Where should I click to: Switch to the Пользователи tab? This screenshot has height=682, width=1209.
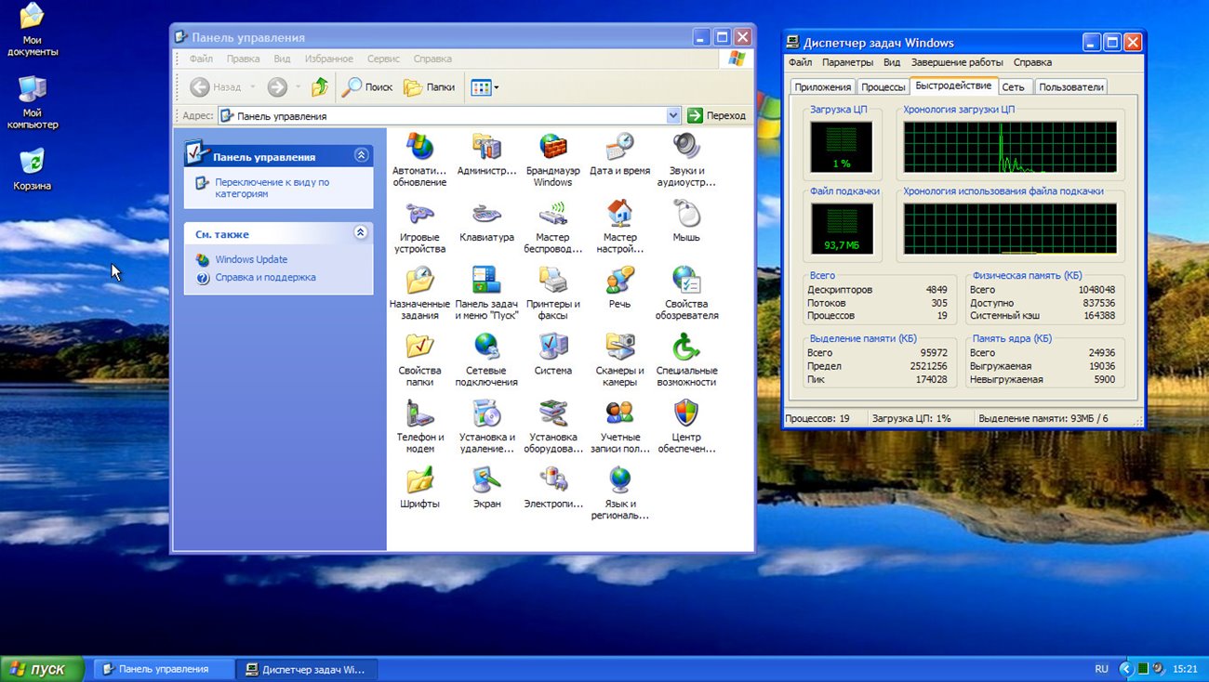tap(1070, 86)
